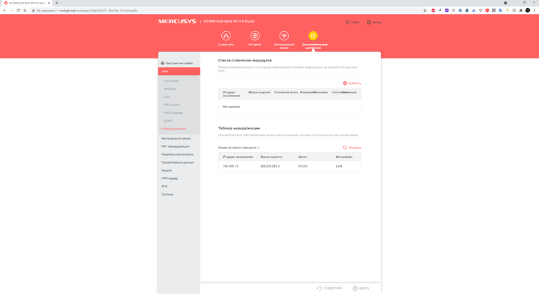Click the ВВЕРХ up-arrow icon
The width and height of the screenshot is (539, 294).
[x=355, y=288]
